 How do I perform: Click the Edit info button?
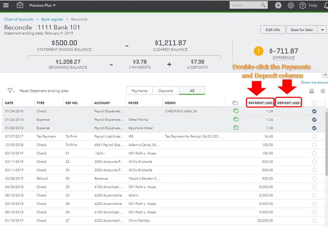coord(272,29)
